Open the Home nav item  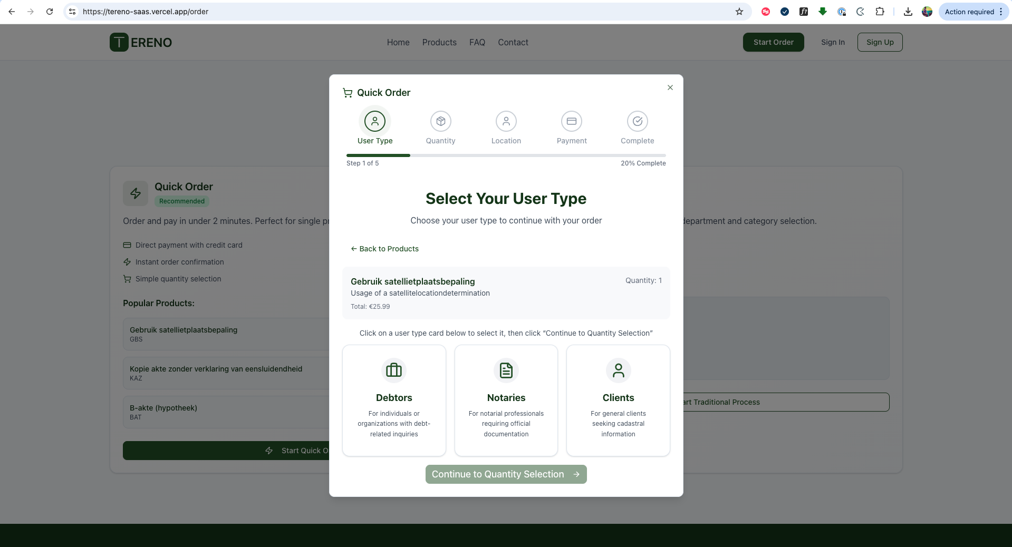coord(398,42)
